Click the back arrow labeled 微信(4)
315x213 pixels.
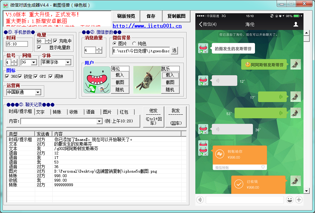click(208, 24)
